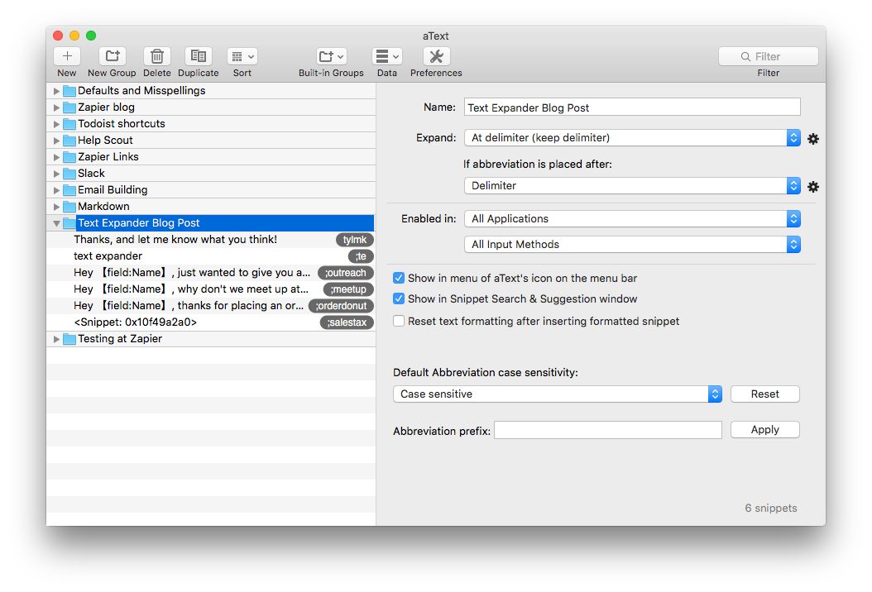Click folder icon of Defaults and Misspellings
872x592 pixels.
pos(69,91)
